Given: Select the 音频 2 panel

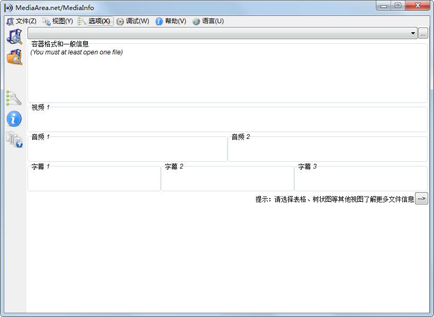Looking at the screenshot, I should point(327,147).
